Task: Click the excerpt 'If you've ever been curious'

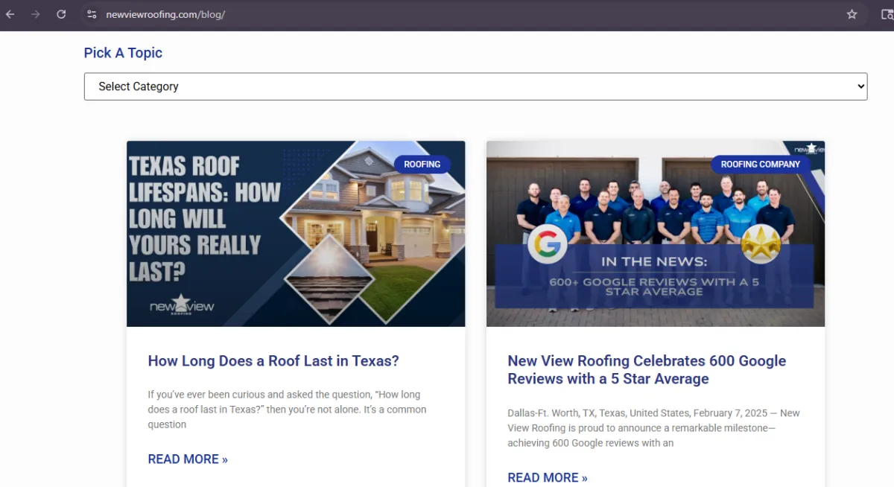Action: [287, 410]
